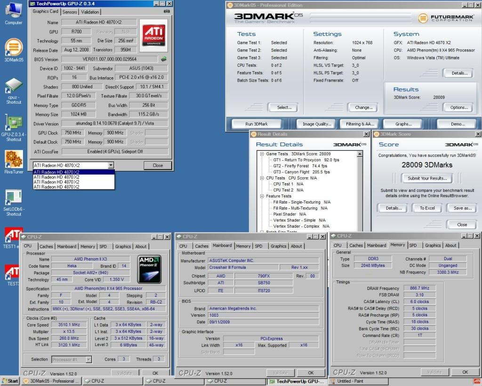Viewport: 482px width, 386px height.
Task: Click the ATI icon in the system tray
Action: (x=477, y=382)
